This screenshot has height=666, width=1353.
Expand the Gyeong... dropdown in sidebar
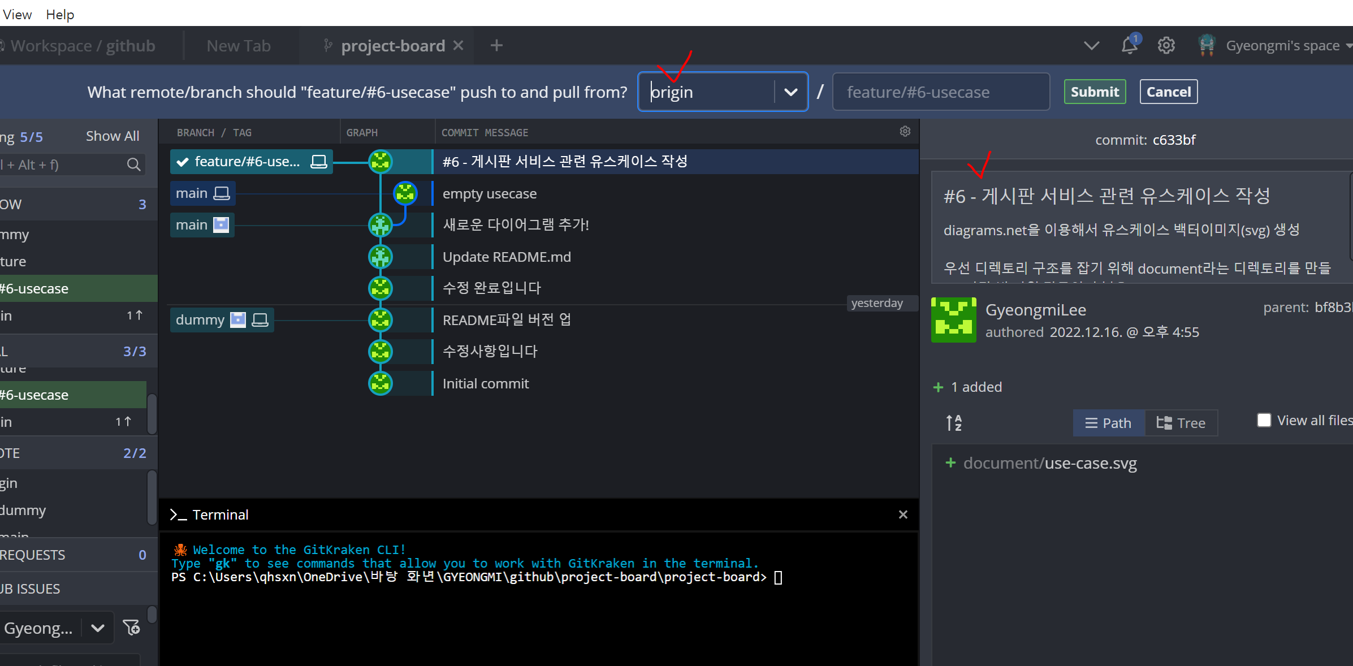point(97,628)
